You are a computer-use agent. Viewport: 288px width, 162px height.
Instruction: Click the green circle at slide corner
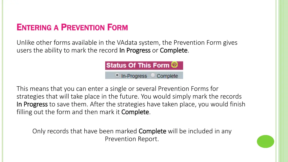(x=265, y=141)
